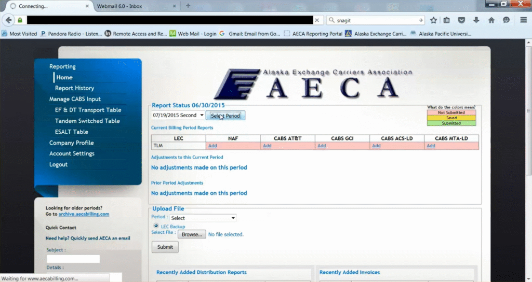Open the bookmarks list icon

[x=446, y=20]
